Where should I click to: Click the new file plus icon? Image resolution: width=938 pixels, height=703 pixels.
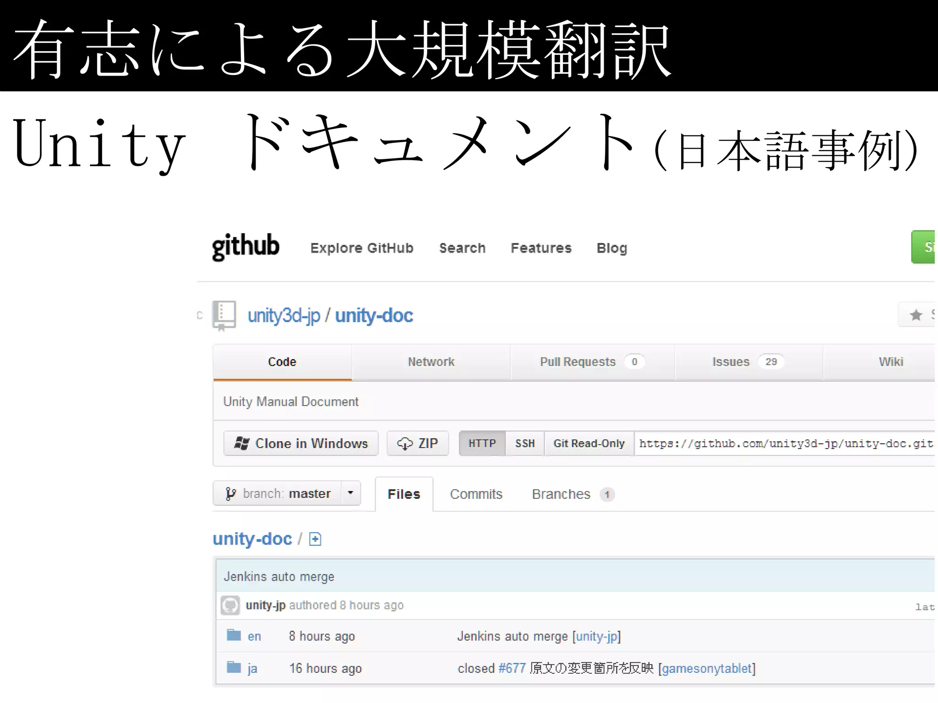tap(315, 539)
